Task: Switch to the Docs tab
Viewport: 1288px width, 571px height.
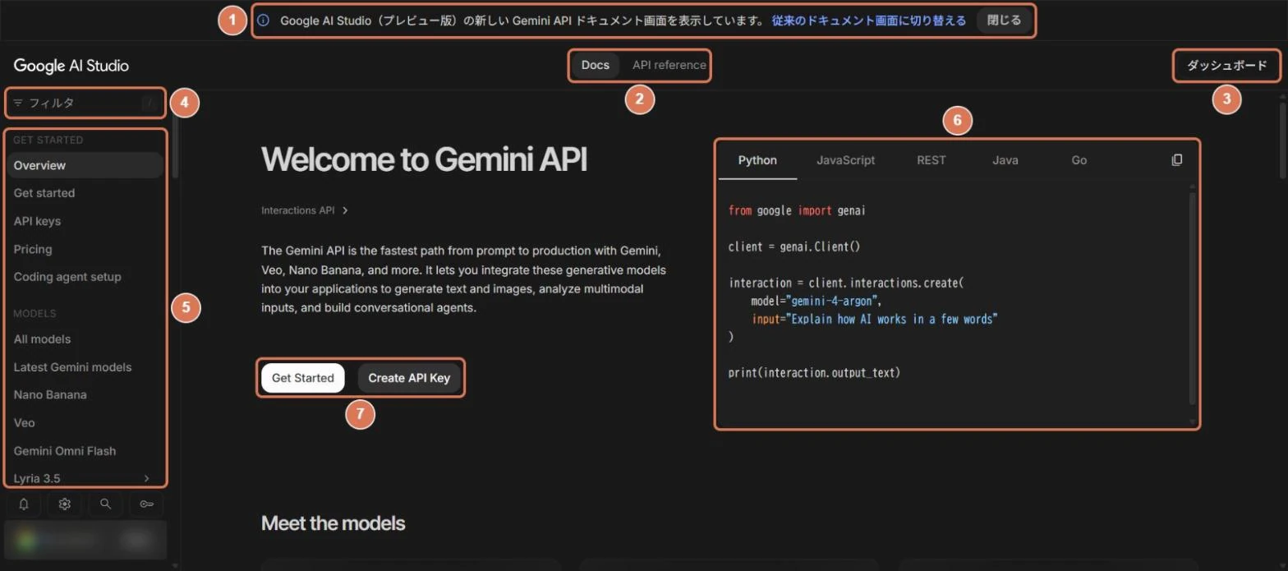Action: point(596,65)
